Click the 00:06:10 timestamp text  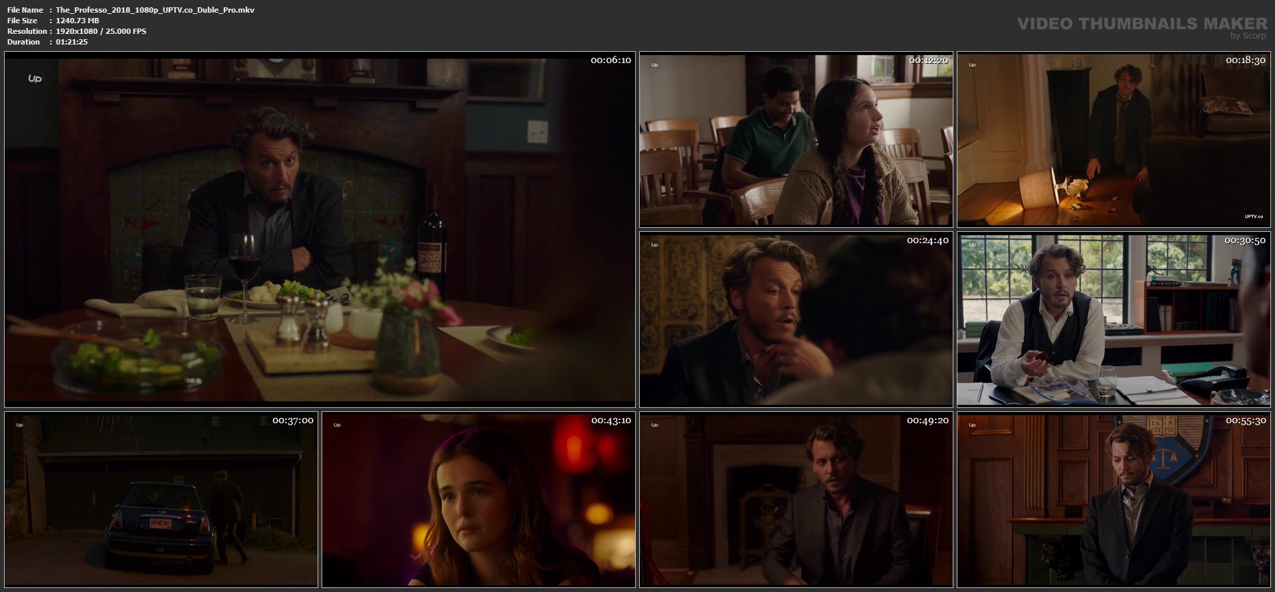[611, 60]
